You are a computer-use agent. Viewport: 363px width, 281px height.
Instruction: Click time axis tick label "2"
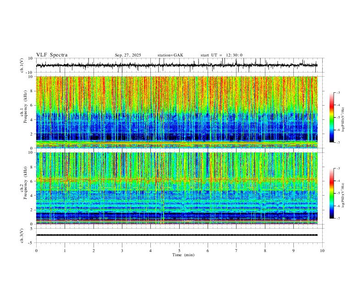[x=93, y=251]
